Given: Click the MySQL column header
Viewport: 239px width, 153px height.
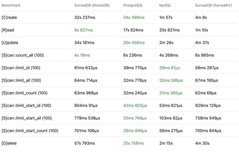Looking at the screenshot, I should 166,5.
